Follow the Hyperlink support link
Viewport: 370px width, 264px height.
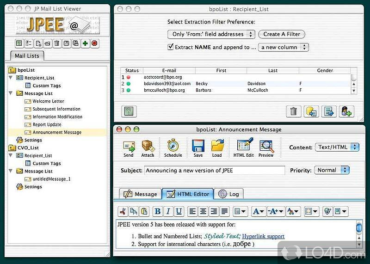pyautogui.click(x=263, y=236)
